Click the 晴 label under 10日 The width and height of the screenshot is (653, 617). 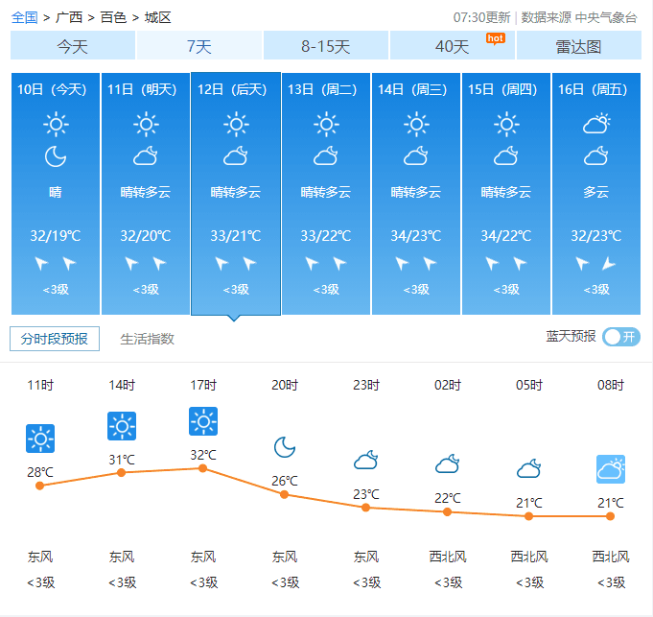pos(56,192)
